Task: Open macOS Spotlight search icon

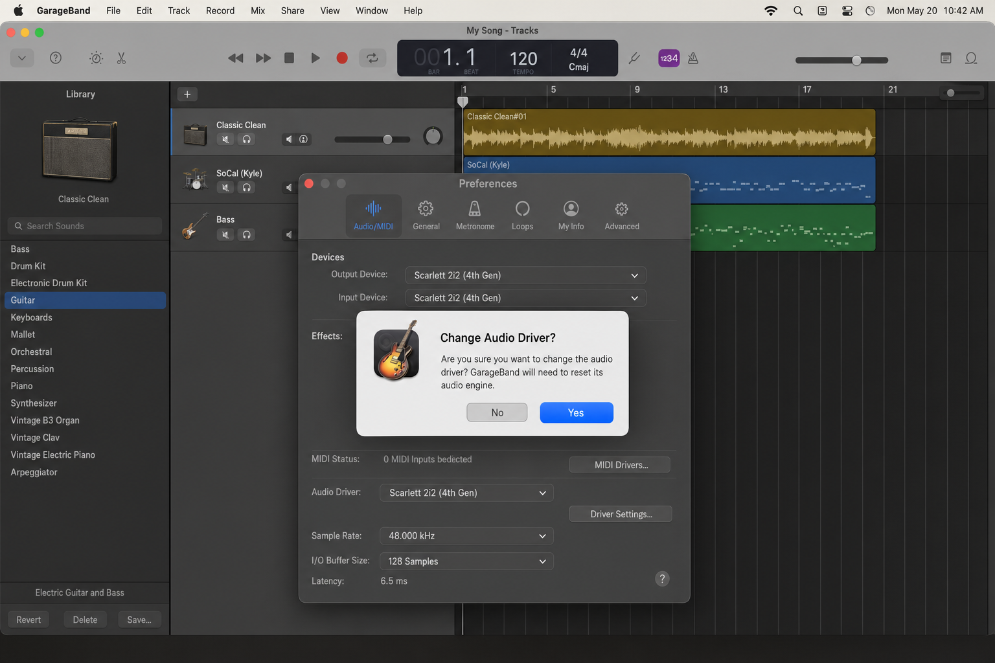Action: [798, 10]
